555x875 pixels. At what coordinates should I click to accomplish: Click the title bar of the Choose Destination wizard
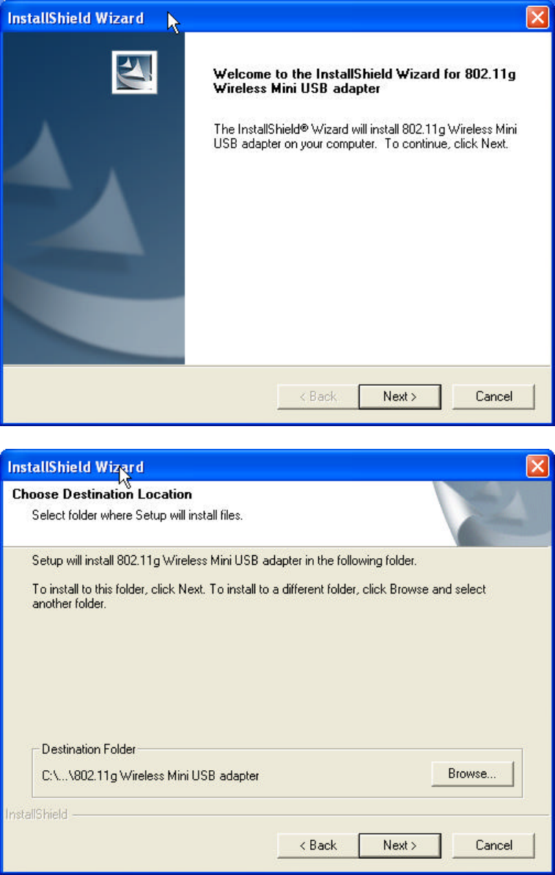pyautogui.click(x=263, y=466)
